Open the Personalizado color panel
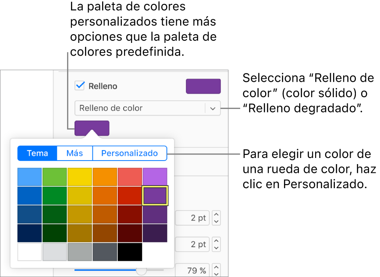380x277 pixels. pos(130,153)
